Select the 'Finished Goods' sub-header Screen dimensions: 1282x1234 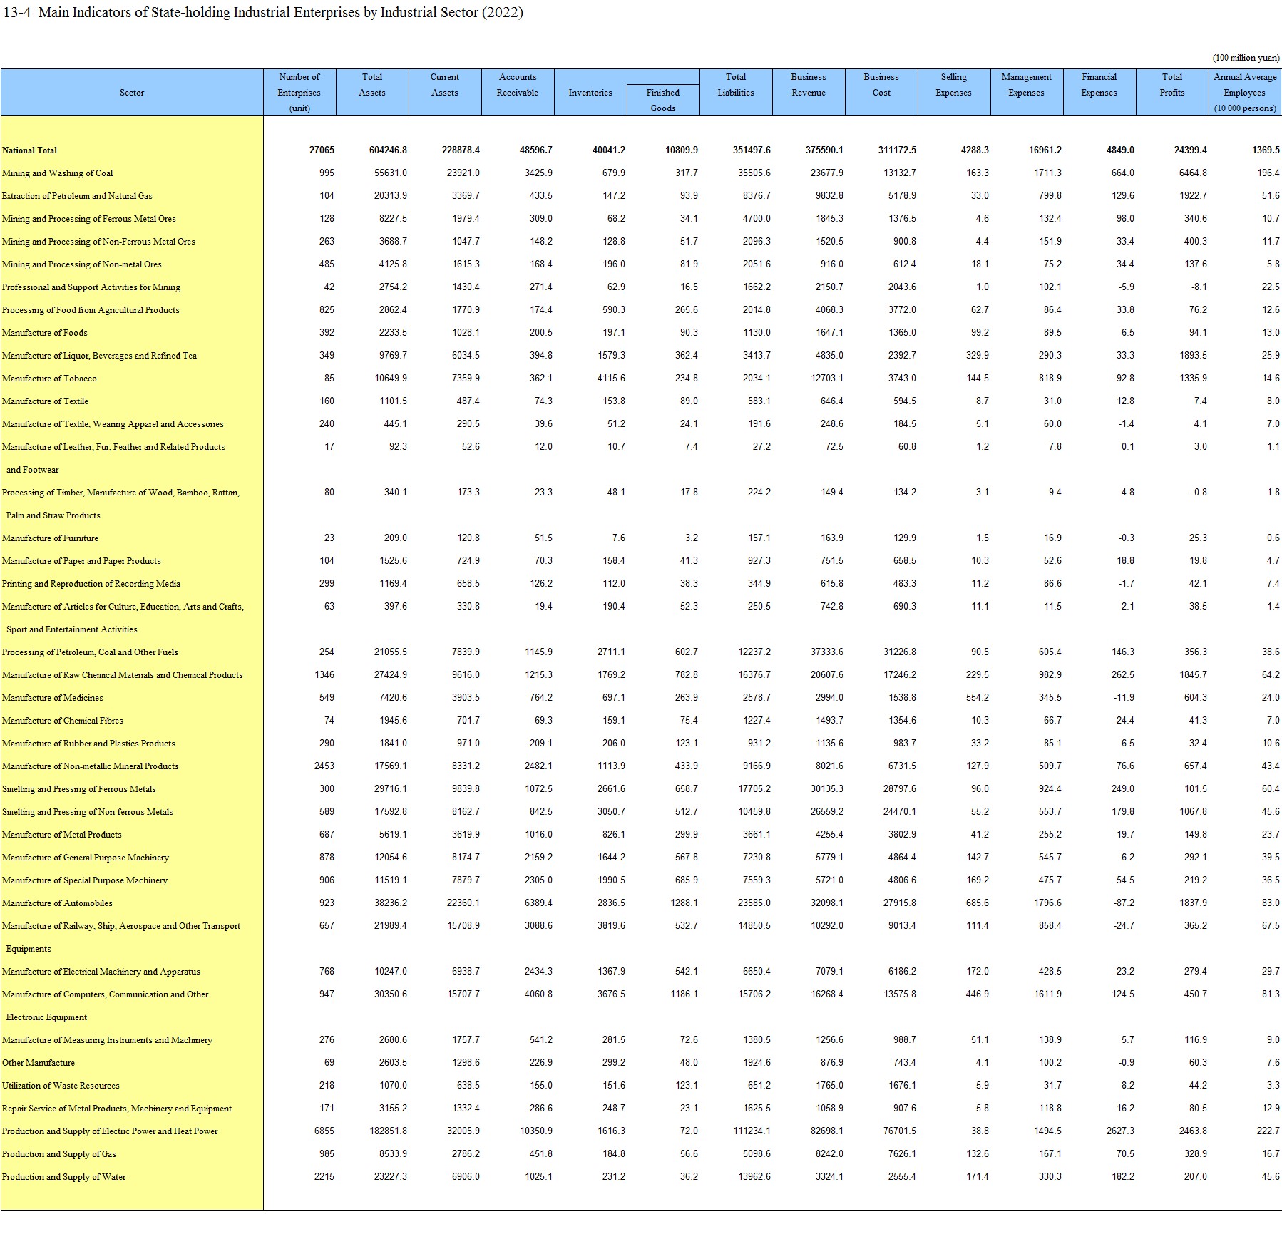coord(663,101)
